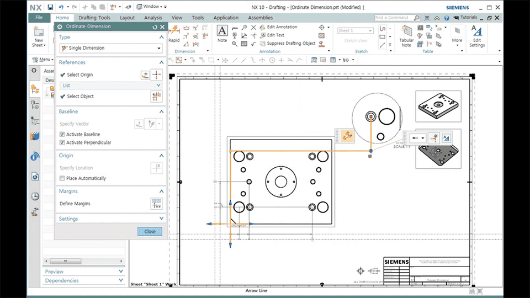Image resolution: width=530 pixels, height=298 pixels.
Task: Open the History clock icon in sidebar
Action: [35, 196]
